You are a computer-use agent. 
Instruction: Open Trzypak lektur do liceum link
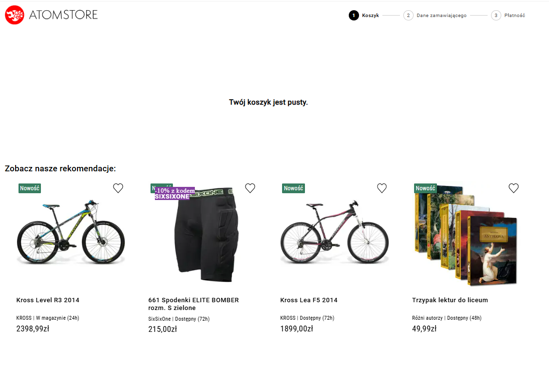point(450,300)
